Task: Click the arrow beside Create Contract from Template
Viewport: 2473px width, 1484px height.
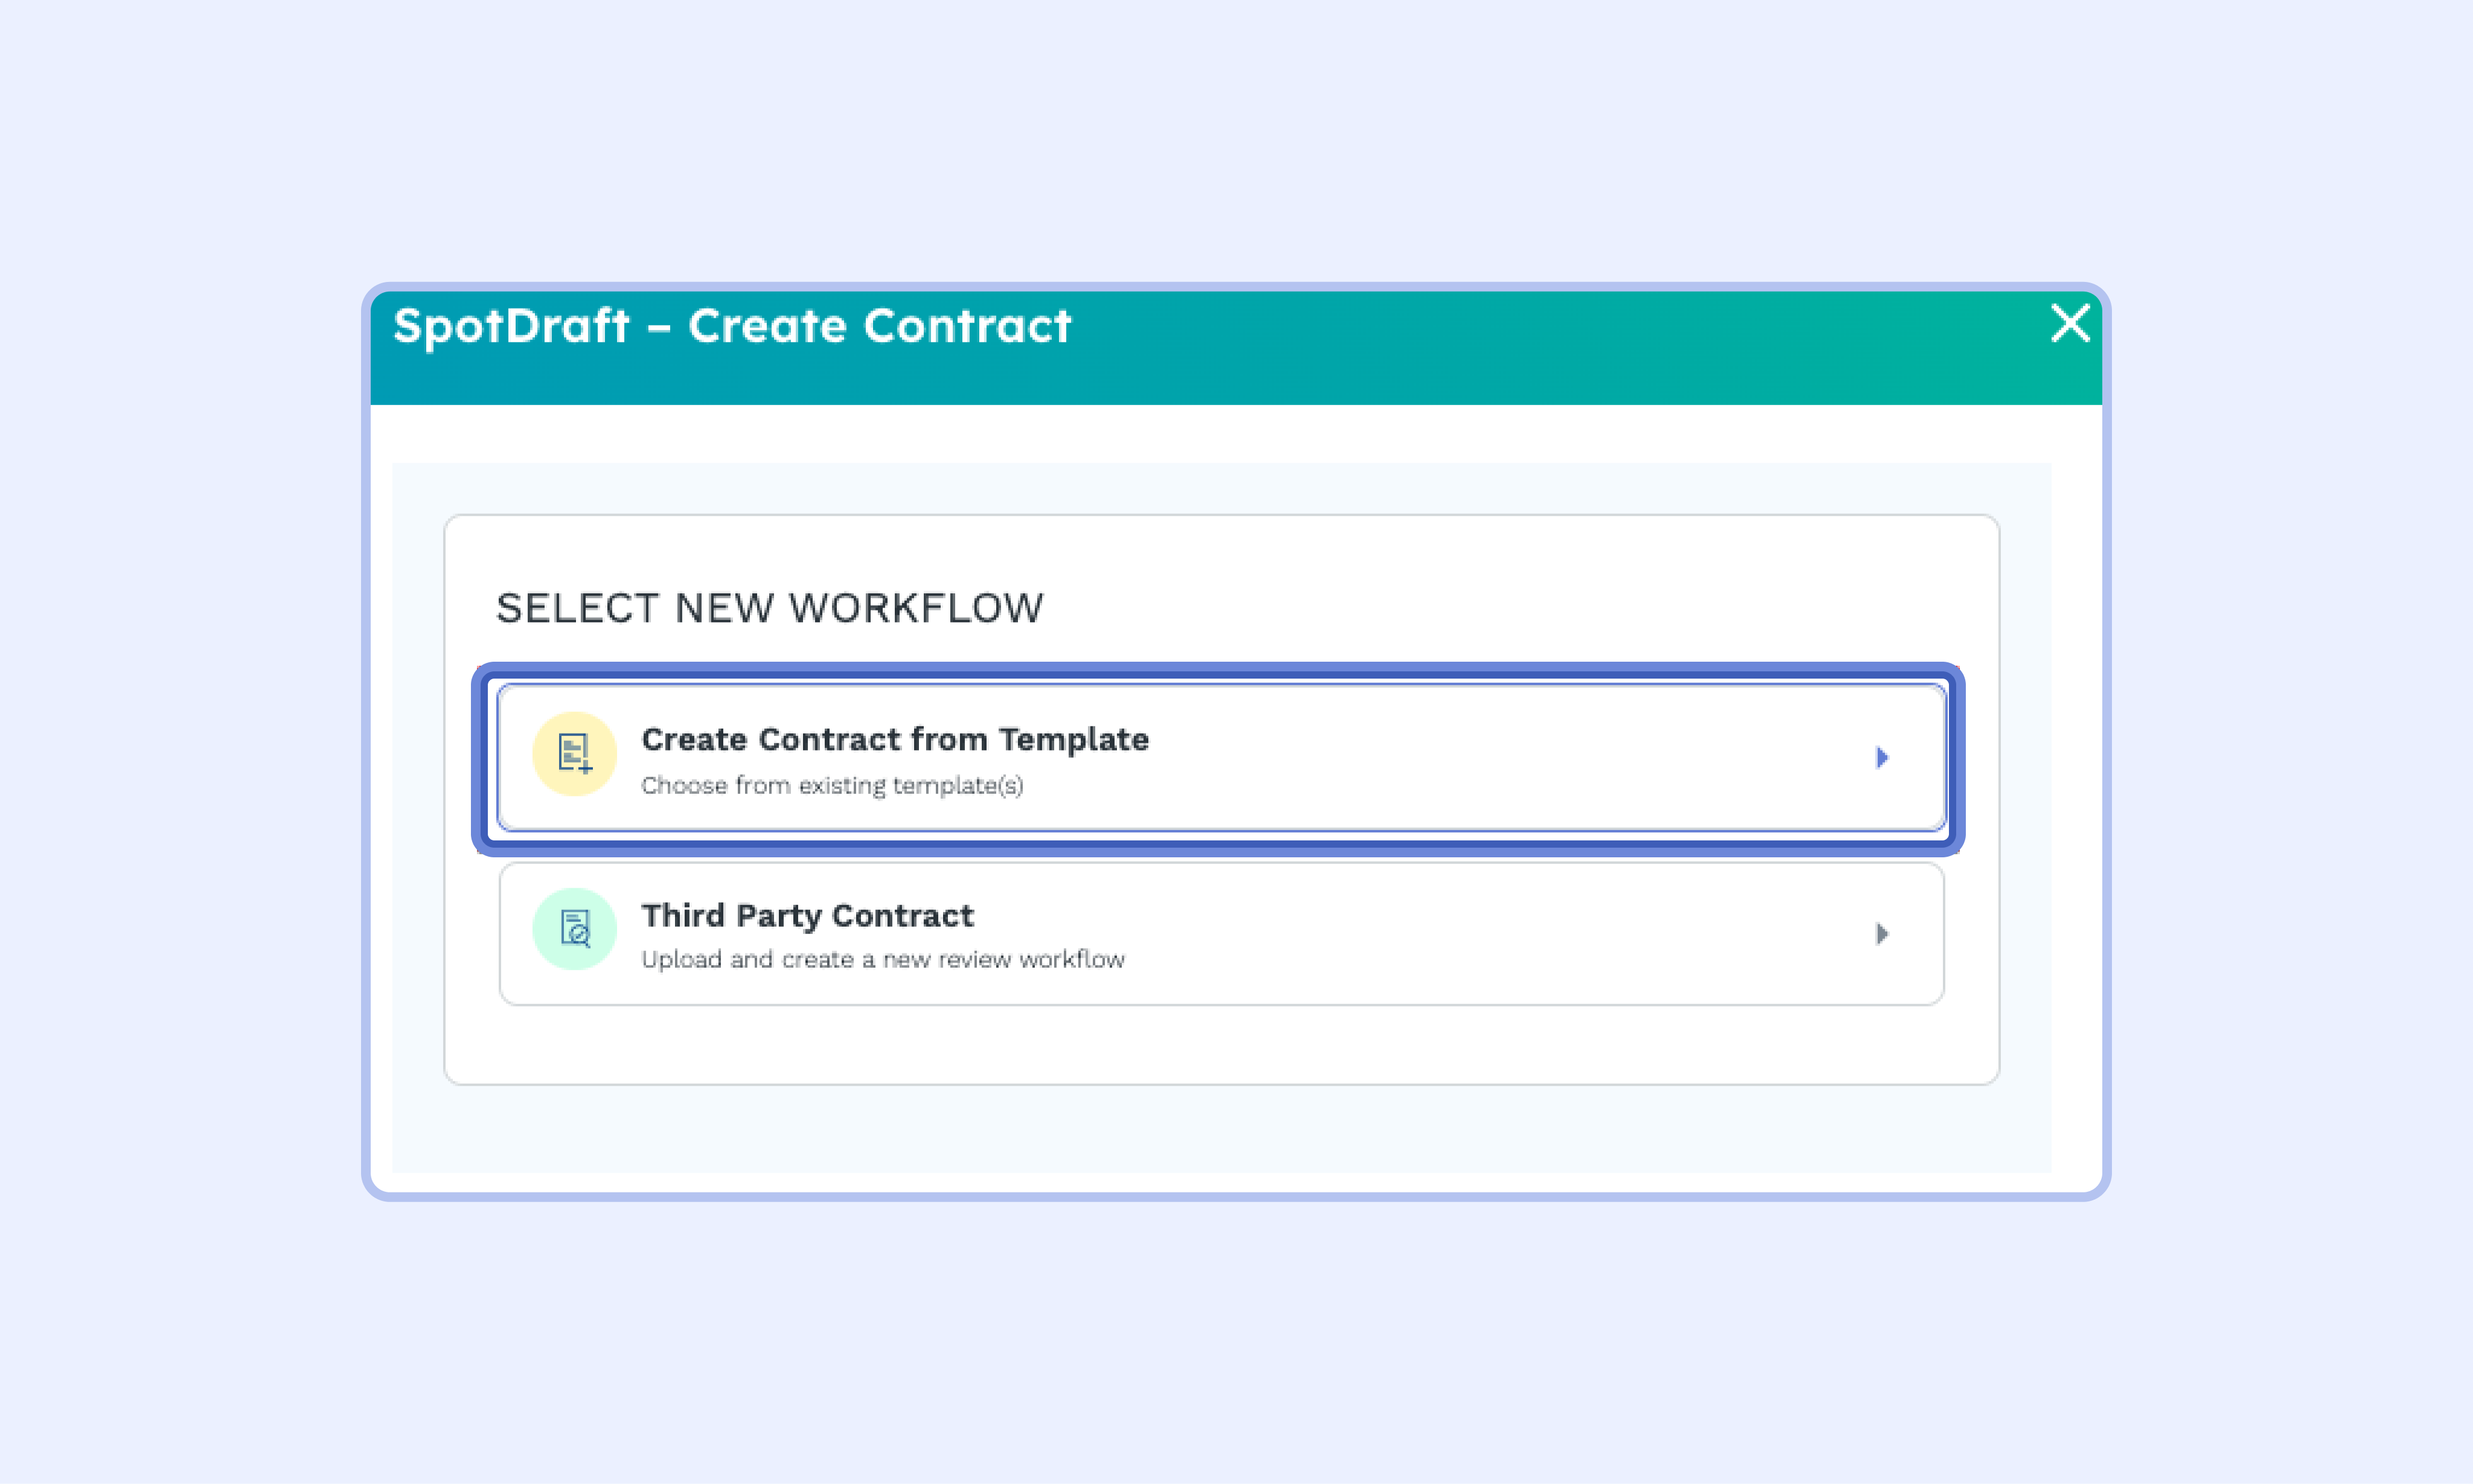Action: [1881, 758]
